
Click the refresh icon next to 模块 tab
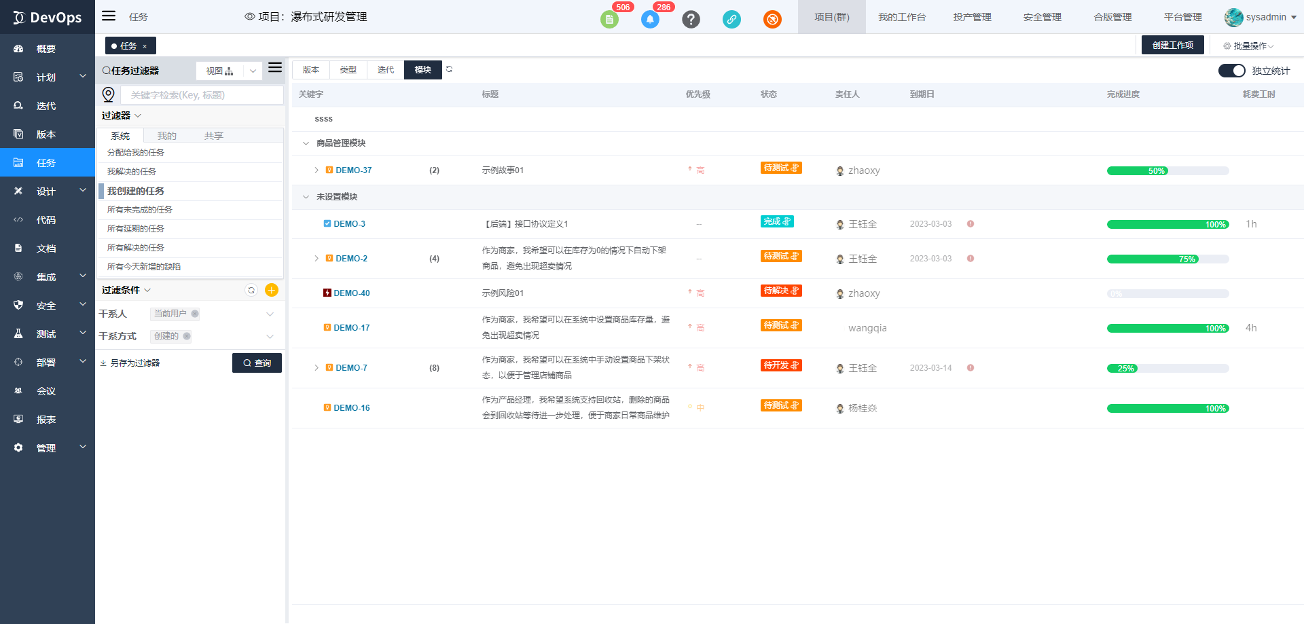(x=449, y=69)
